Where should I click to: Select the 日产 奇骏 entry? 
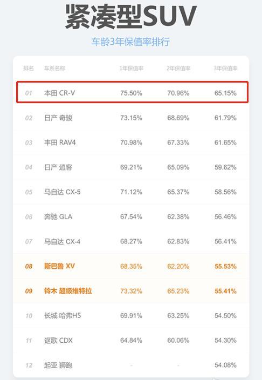coord(58,118)
